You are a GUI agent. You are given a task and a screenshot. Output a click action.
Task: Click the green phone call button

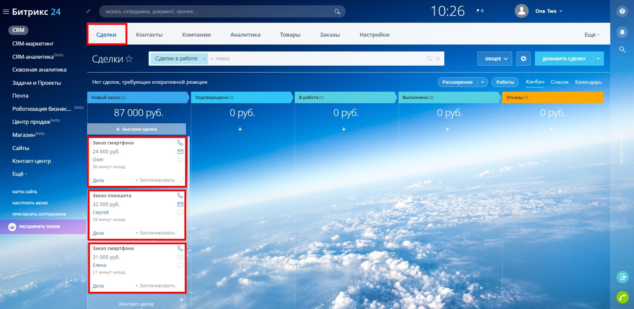click(622, 297)
